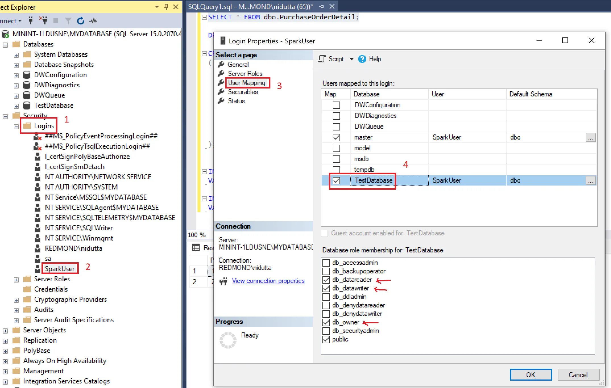
Task: Open View connection properties link
Action: point(268,281)
